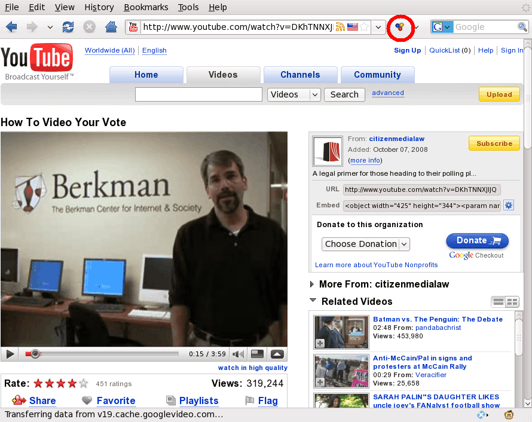Click the Sign Up link

[x=407, y=50]
